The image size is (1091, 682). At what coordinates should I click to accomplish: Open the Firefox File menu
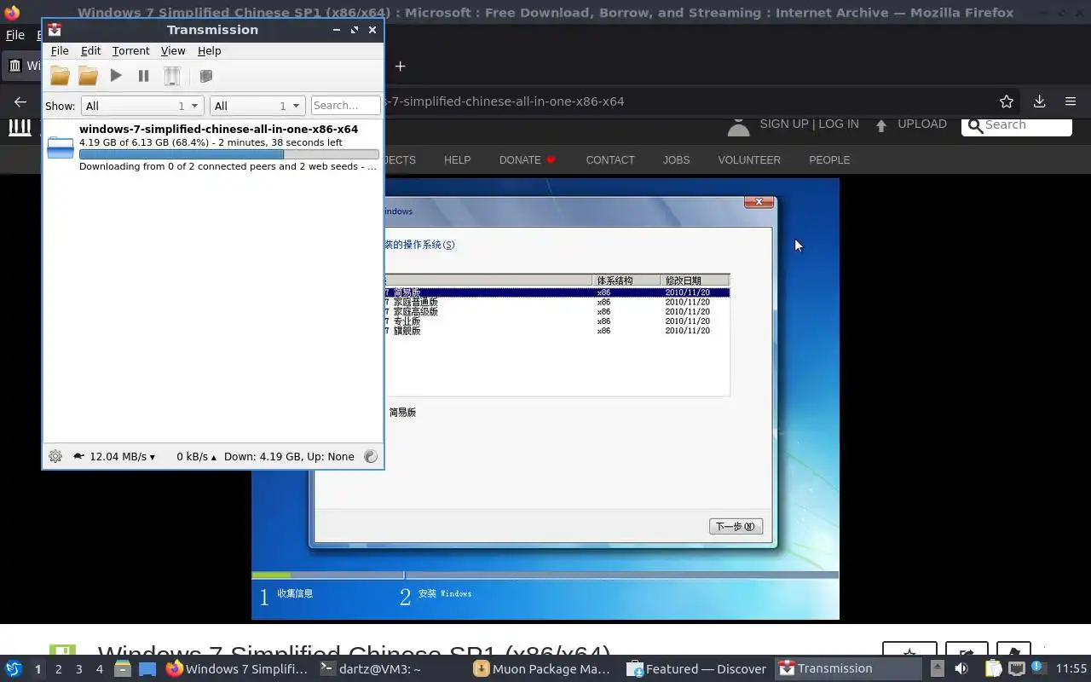click(15, 35)
